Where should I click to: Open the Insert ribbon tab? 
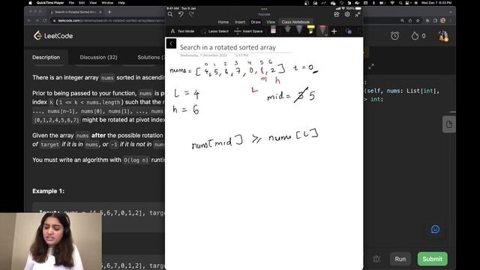click(240, 22)
